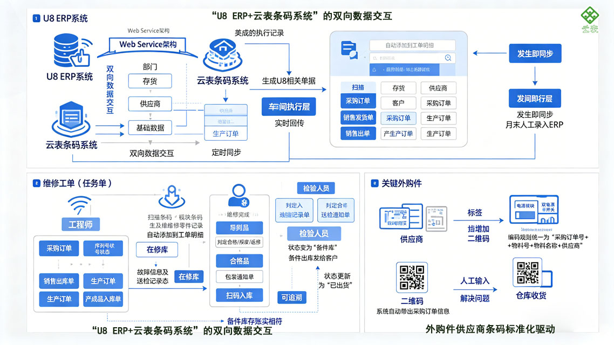Click the text 定时同步

pyautogui.click(x=226, y=153)
